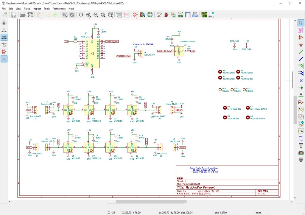
Task: Select the Place Junction tool
Action: pyautogui.click(x=301, y=88)
